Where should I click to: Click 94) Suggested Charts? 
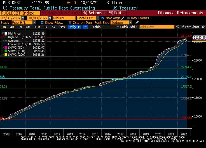click(61, 13)
